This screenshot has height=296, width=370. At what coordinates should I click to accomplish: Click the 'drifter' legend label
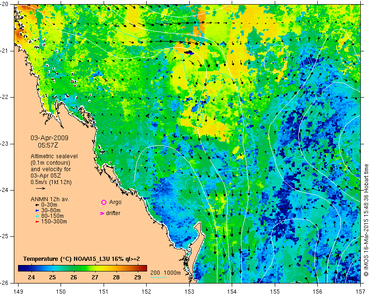coord(113,213)
